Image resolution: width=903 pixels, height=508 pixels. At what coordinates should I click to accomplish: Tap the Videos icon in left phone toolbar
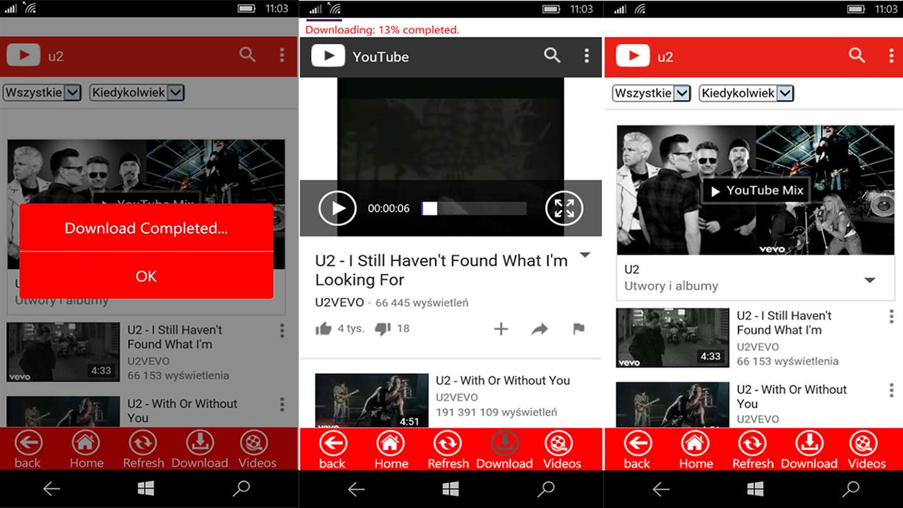click(x=253, y=443)
